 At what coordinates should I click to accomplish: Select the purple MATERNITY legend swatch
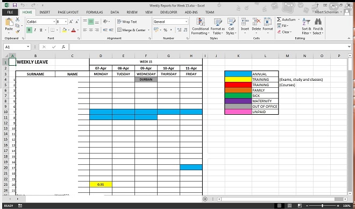tap(238, 101)
